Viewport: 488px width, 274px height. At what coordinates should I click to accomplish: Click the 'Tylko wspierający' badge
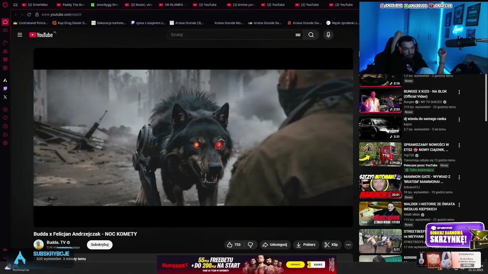click(419, 170)
